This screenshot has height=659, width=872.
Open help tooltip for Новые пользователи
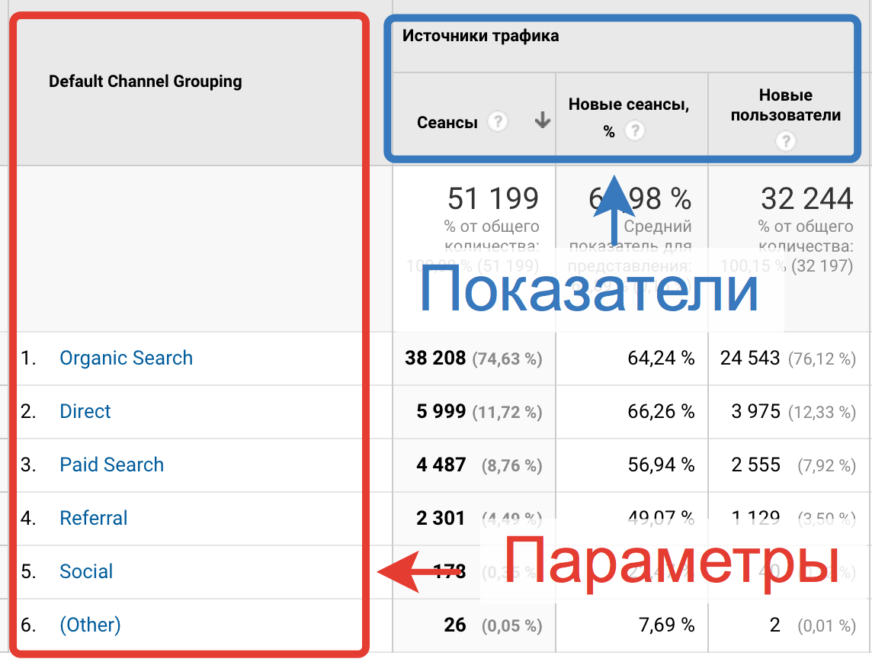click(784, 141)
